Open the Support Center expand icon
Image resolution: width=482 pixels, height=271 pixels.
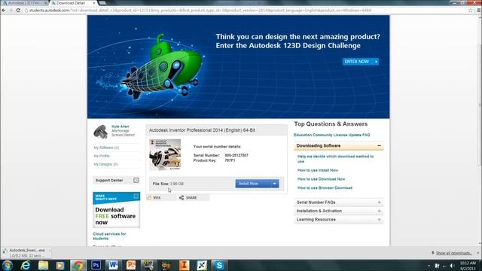pos(136,180)
